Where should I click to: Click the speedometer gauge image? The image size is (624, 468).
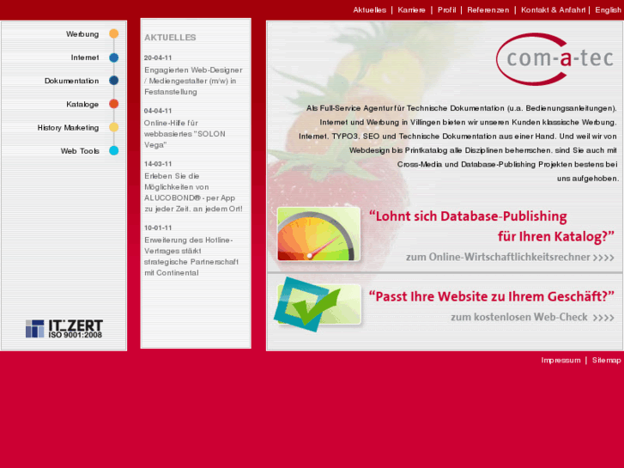(x=318, y=234)
